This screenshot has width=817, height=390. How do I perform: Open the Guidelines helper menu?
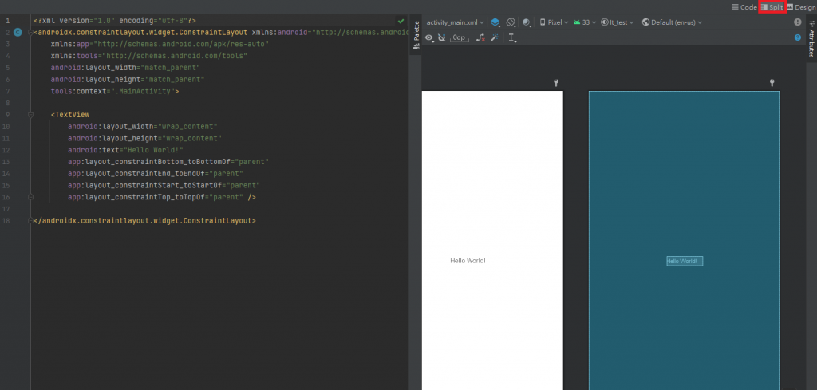[513, 37]
